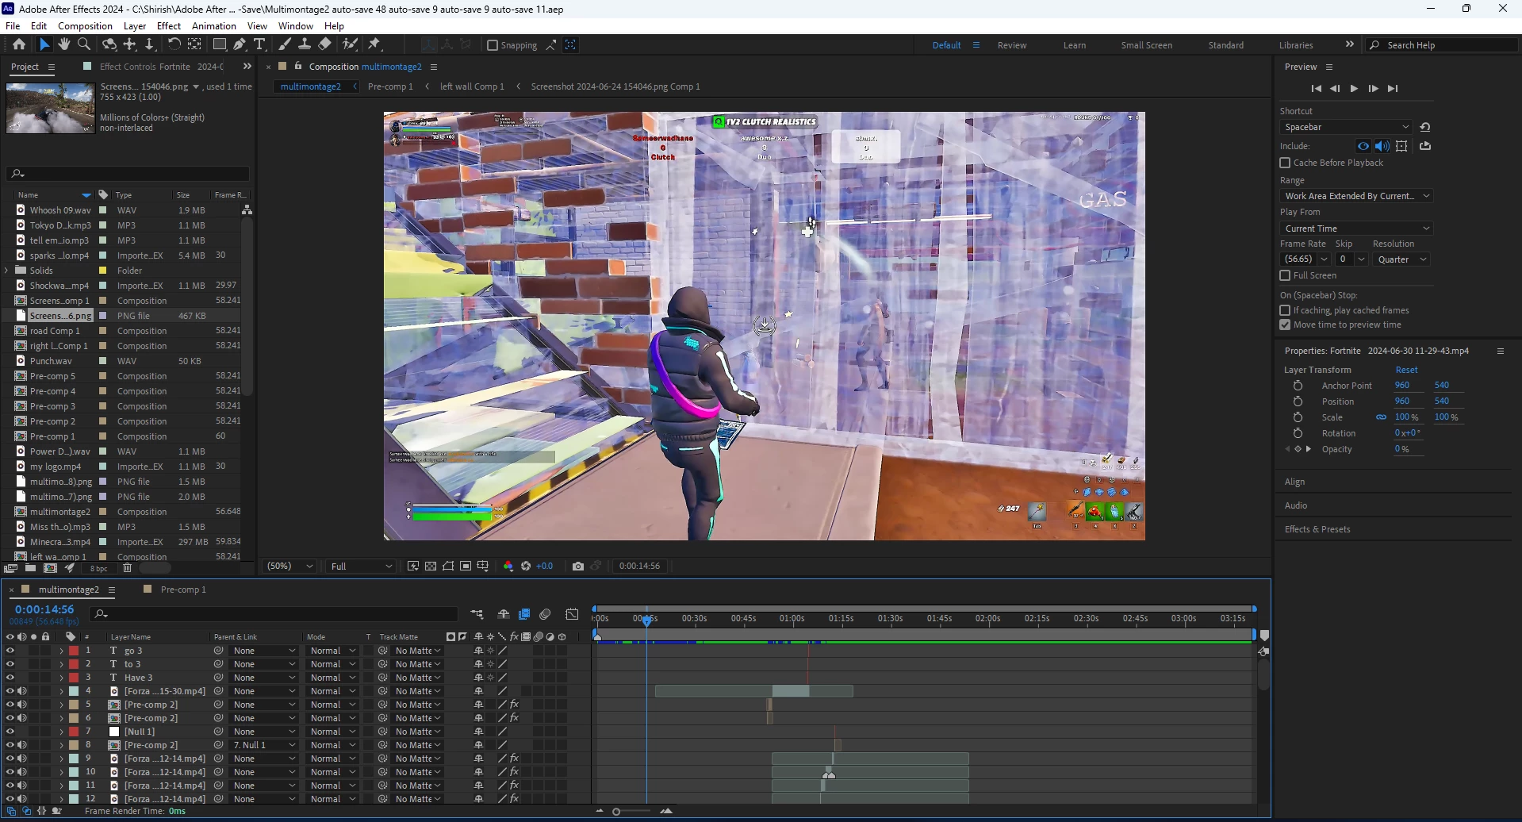The width and height of the screenshot is (1522, 822).
Task: Toggle the Include video eye icon in Preview
Action: coord(1363,146)
